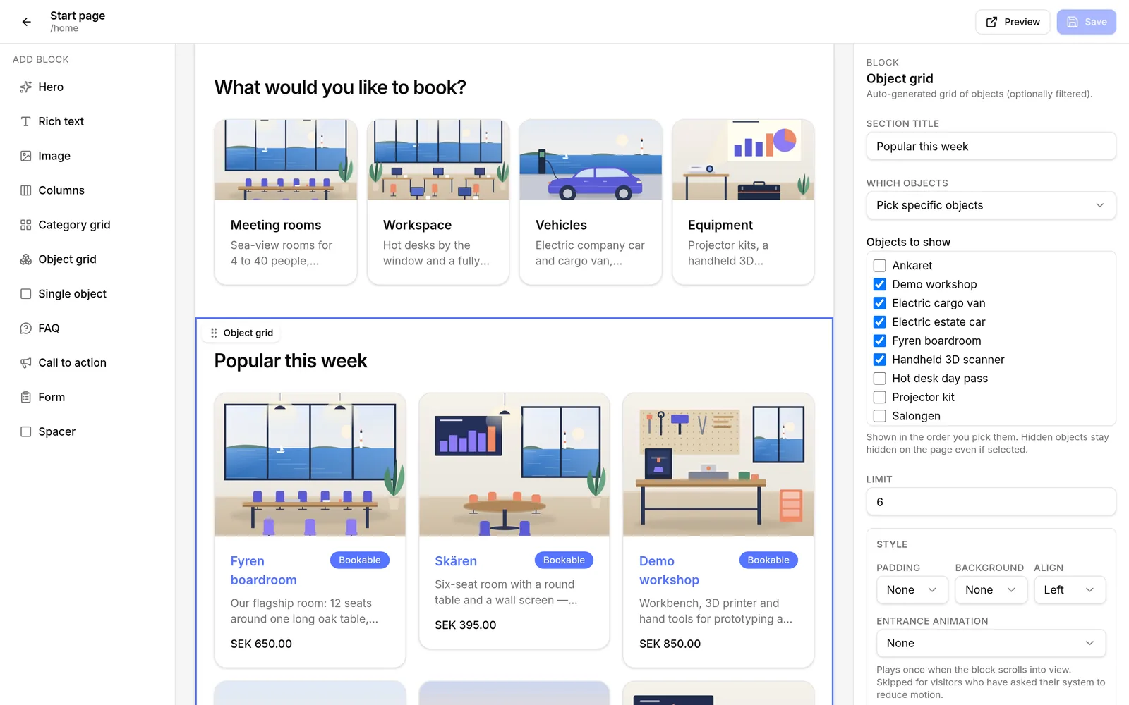This screenshot has width=1129, height=705.
Task: Click the Limit input field
Action: (x=991, y=502)
